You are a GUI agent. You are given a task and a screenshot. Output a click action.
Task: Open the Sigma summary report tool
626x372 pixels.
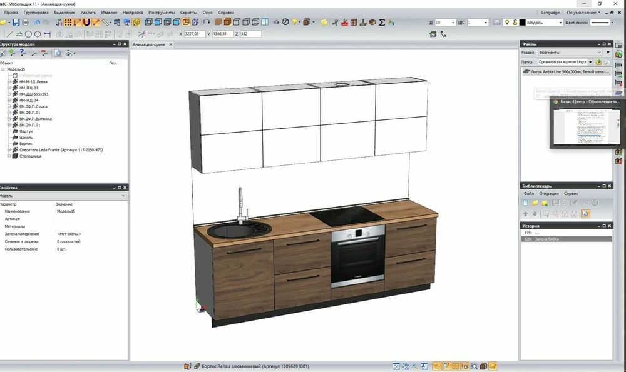(x=382, y=23)
